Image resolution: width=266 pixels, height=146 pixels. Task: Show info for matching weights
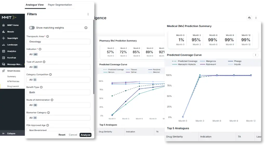pyautogui.click(x=86, y=28)
